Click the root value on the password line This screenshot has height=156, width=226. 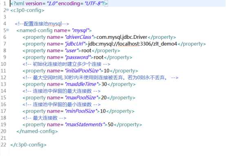point(98,57)
